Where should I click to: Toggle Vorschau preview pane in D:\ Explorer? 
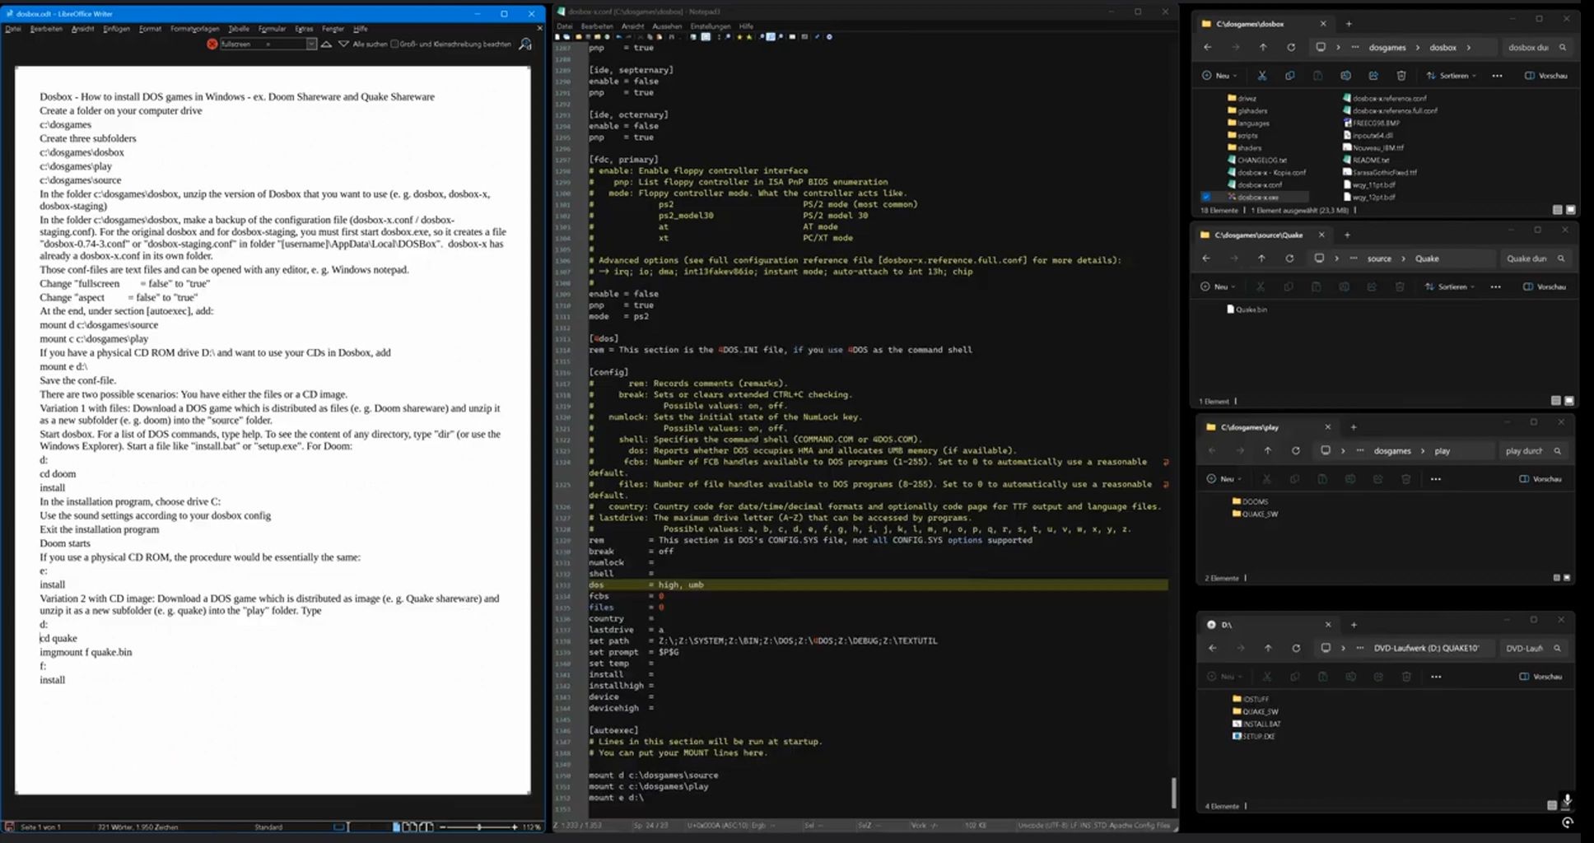coord(1540,677)
